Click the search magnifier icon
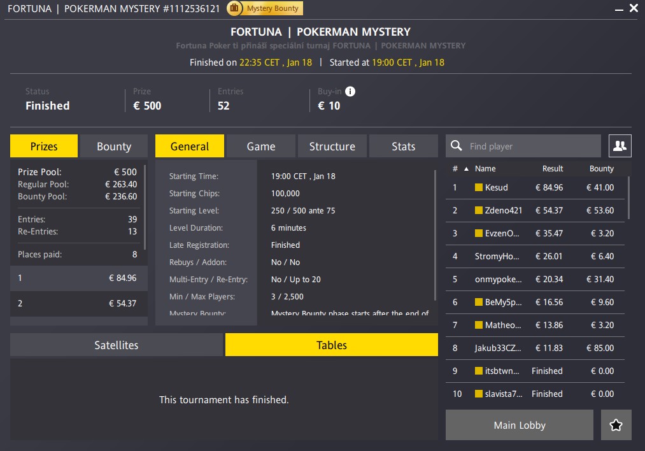645x451 pixels. point(456,146)
